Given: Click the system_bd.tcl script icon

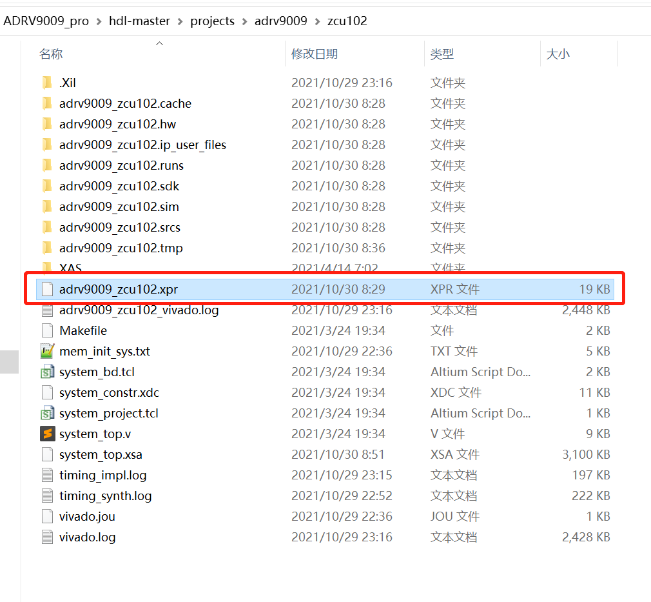Looking at the screenshot, I should (47, 372).
